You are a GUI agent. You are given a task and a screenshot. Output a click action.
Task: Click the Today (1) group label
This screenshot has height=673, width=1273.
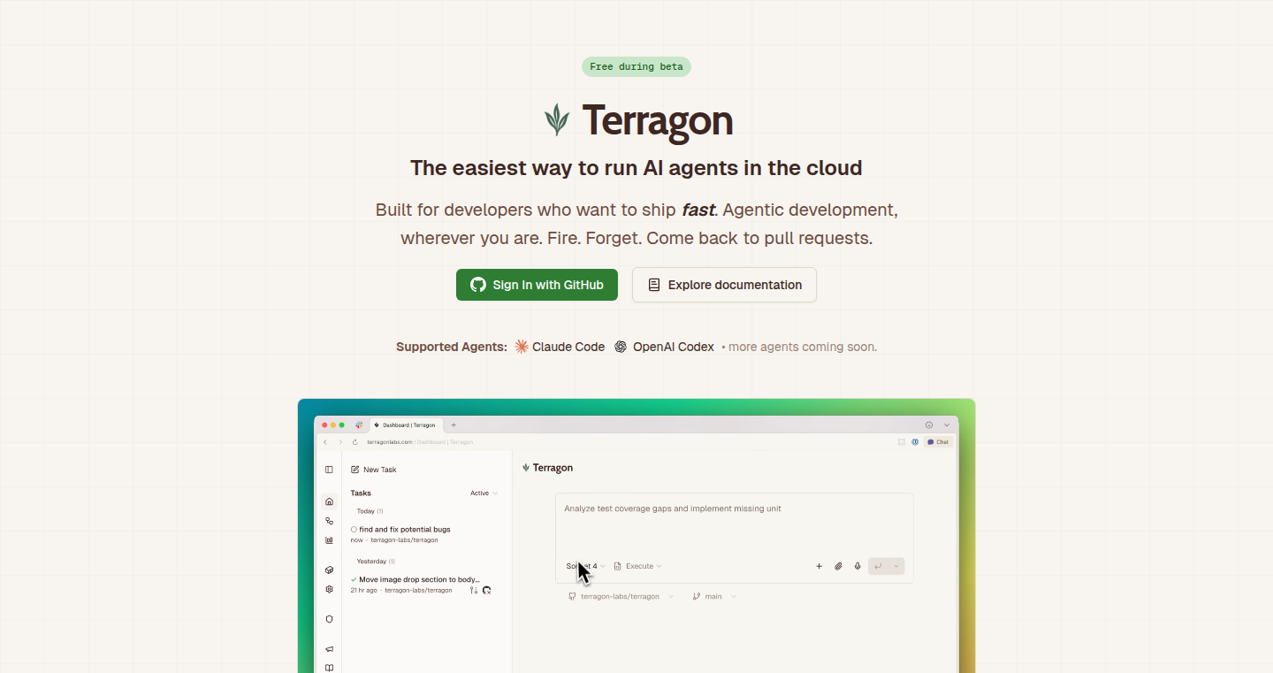370,511
